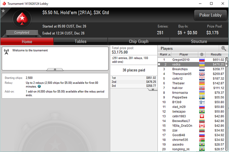The height and width of the screenshot is (152, 229).
Task: Click the players list scrollbar
Action: [x=227, y=104]
